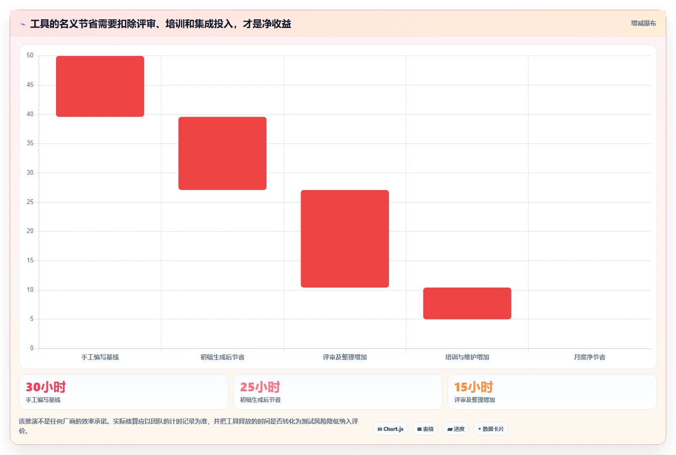Click the 手工编写基线 waterfall bar

point(100,86)
